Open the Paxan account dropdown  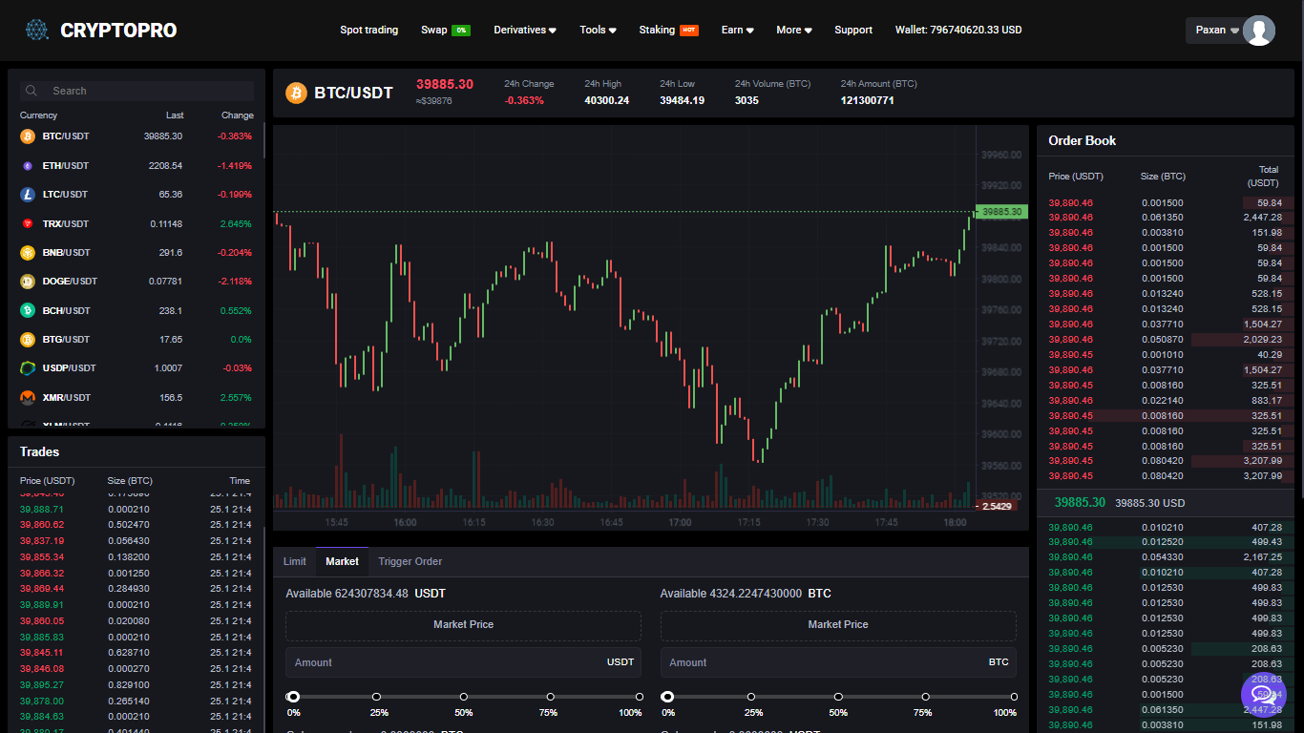1216,30
